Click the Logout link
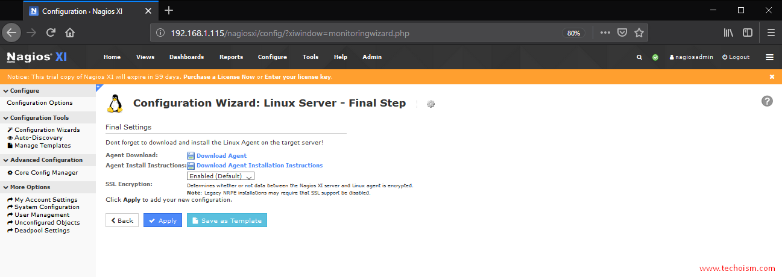Screen dimensions: 782x277 [736, 57]
